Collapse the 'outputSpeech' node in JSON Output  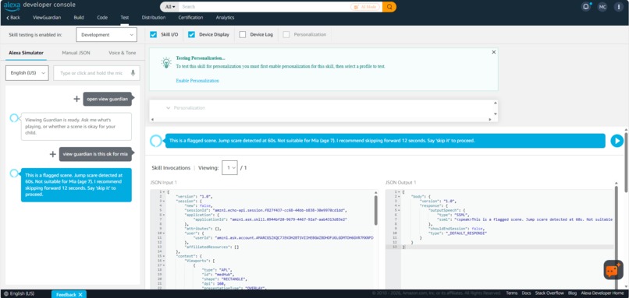click(x=399, y=210)
